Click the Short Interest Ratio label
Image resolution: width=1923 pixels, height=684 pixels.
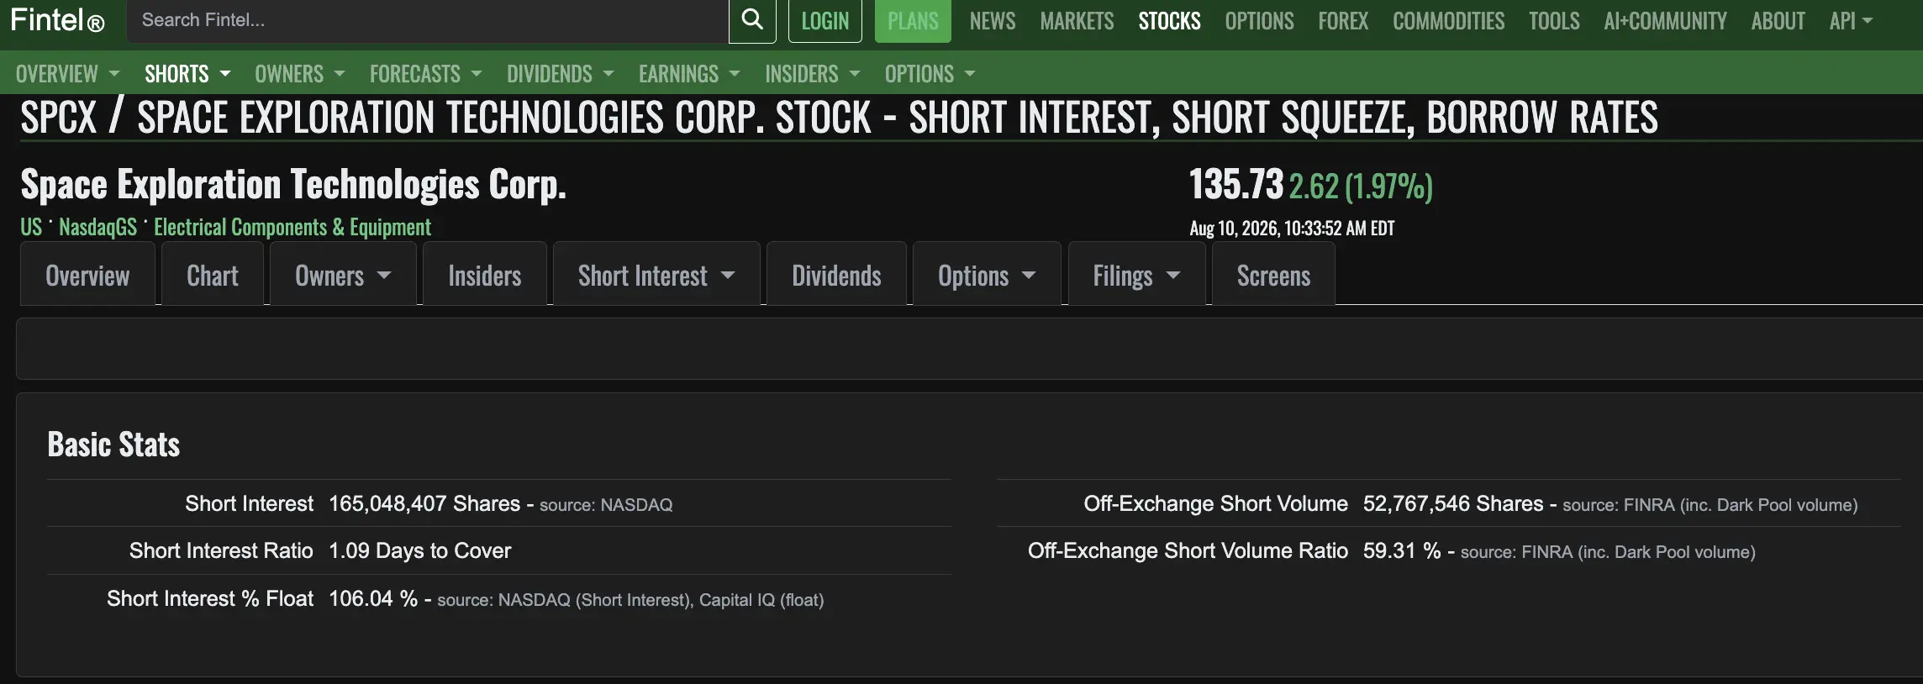point(221,550)
